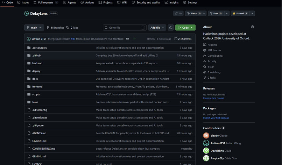Click the Watch button
282x165 pixels.
pyautogui.click(x=193, y=14)
